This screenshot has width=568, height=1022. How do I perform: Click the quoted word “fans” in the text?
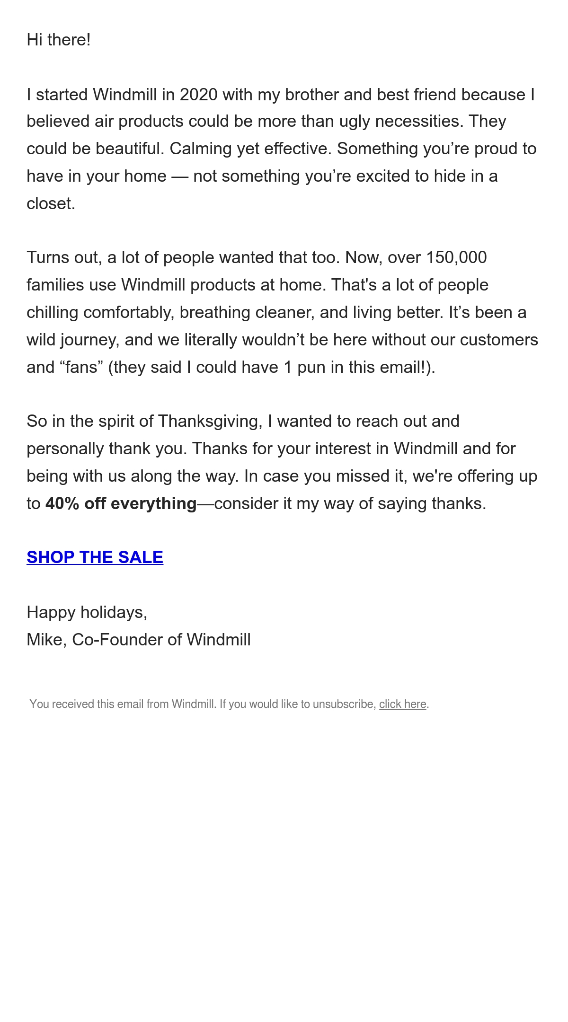point(81,367)
